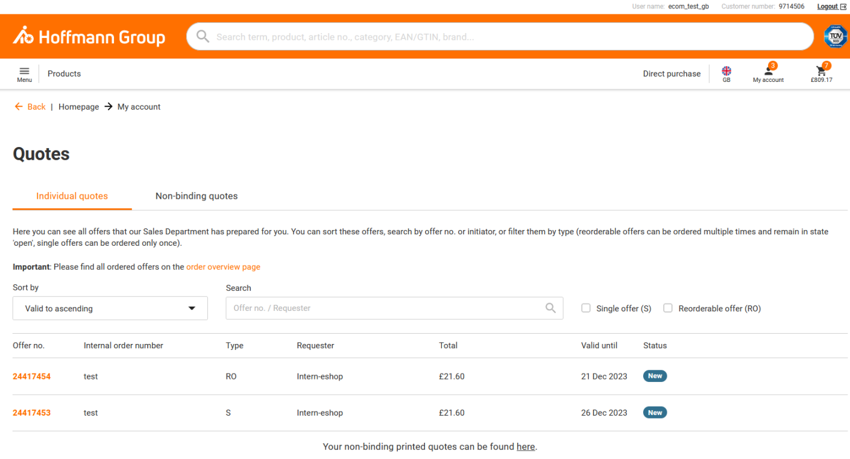This screenshot has width=850, height=459.
Task: Enable the Single offer (S) checkbox
Action: [586, 308]
